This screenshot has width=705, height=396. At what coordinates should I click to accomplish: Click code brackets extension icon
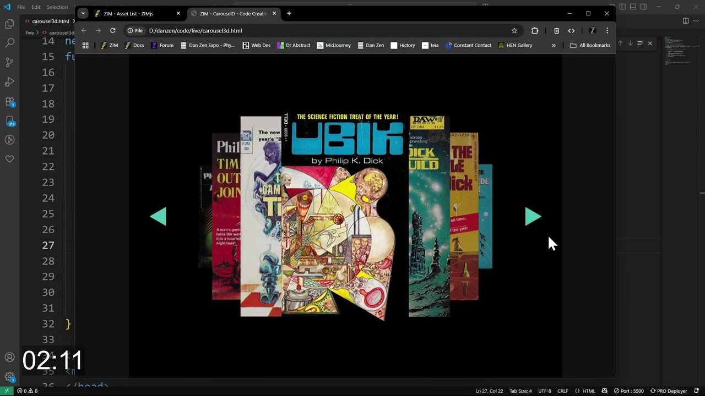click(x=571, y=31)
